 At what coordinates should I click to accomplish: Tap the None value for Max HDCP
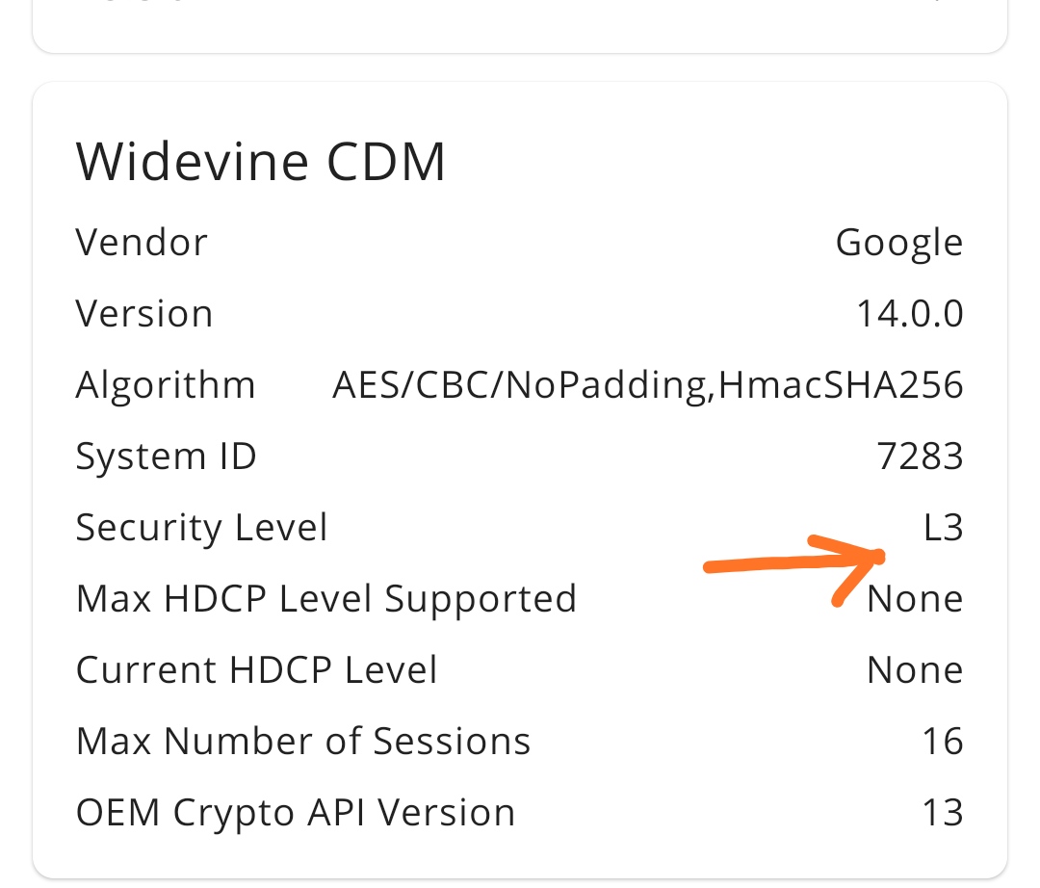pyautogui.click(x=915, y=599)
